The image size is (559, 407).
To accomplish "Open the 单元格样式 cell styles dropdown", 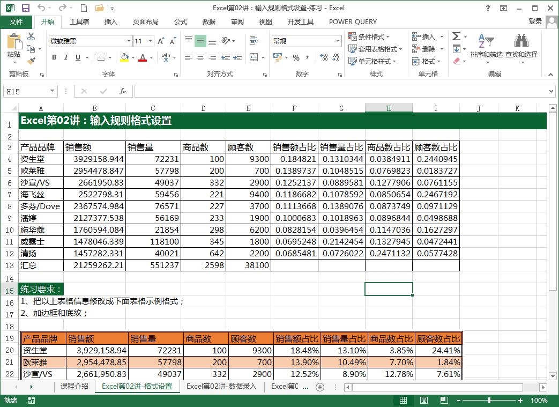I will [372, 61].
